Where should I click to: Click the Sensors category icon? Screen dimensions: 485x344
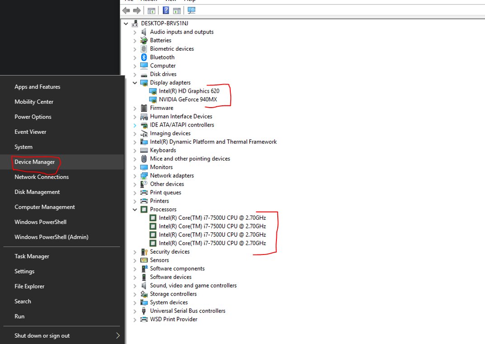[144, 260]
